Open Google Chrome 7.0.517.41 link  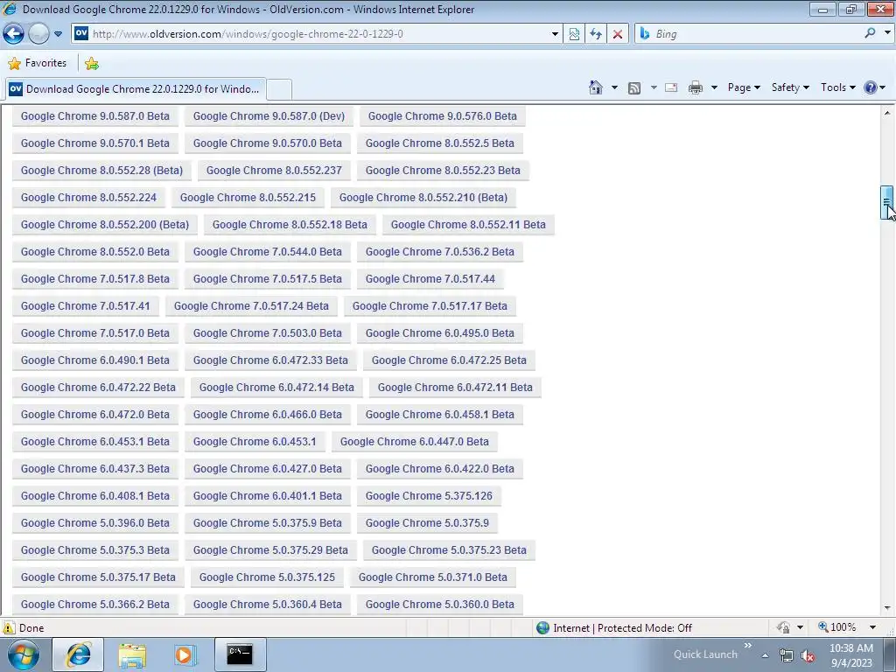pos(85,306)
